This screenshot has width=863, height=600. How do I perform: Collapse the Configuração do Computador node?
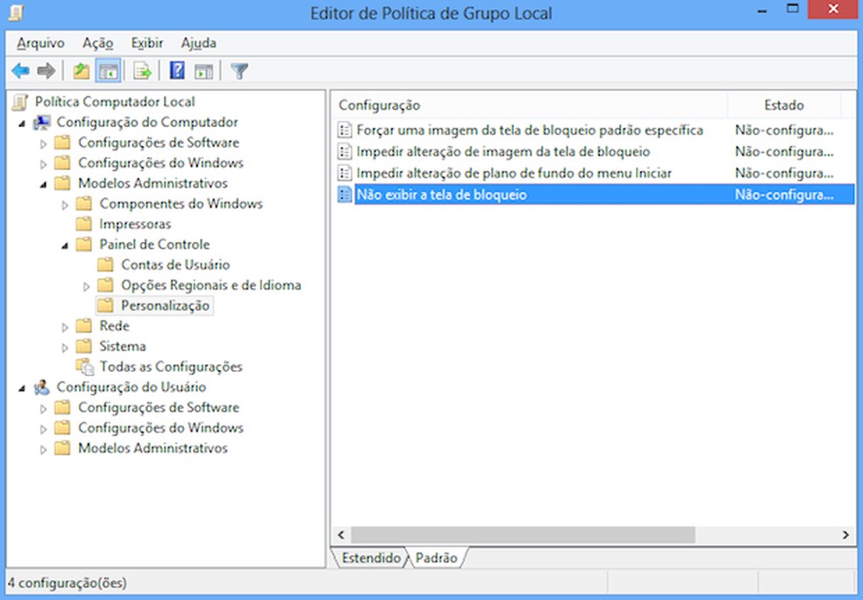22,124
